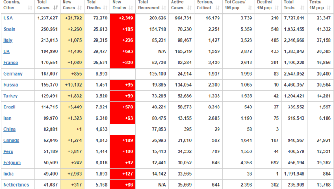The image size is (334, 189).
Task: Open the Turkey country link
Action: [x=10, y=96]
